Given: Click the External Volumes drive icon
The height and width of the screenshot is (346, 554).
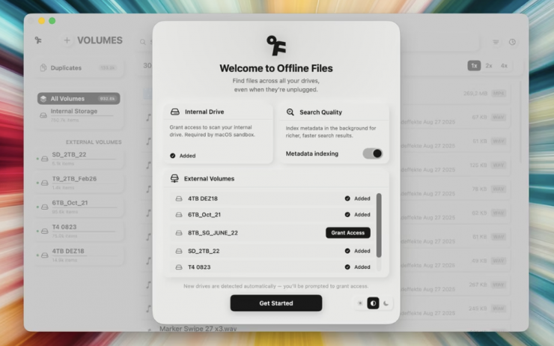Looking at the screenshot, I should pyautogui.click(x=174, y=179).
